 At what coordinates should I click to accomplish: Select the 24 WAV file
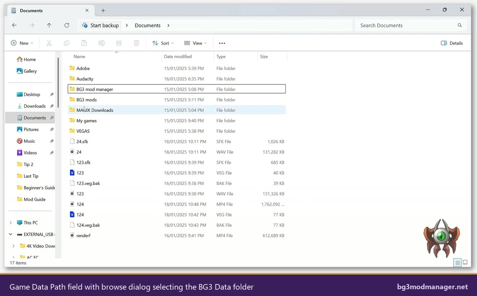pos(176,152)
